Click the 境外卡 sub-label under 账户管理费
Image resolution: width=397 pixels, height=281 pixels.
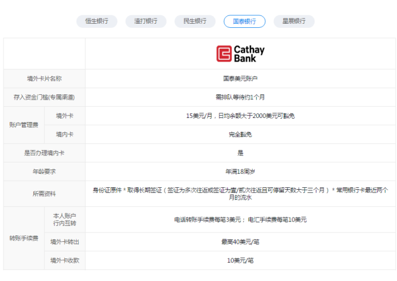pos(65,116)
